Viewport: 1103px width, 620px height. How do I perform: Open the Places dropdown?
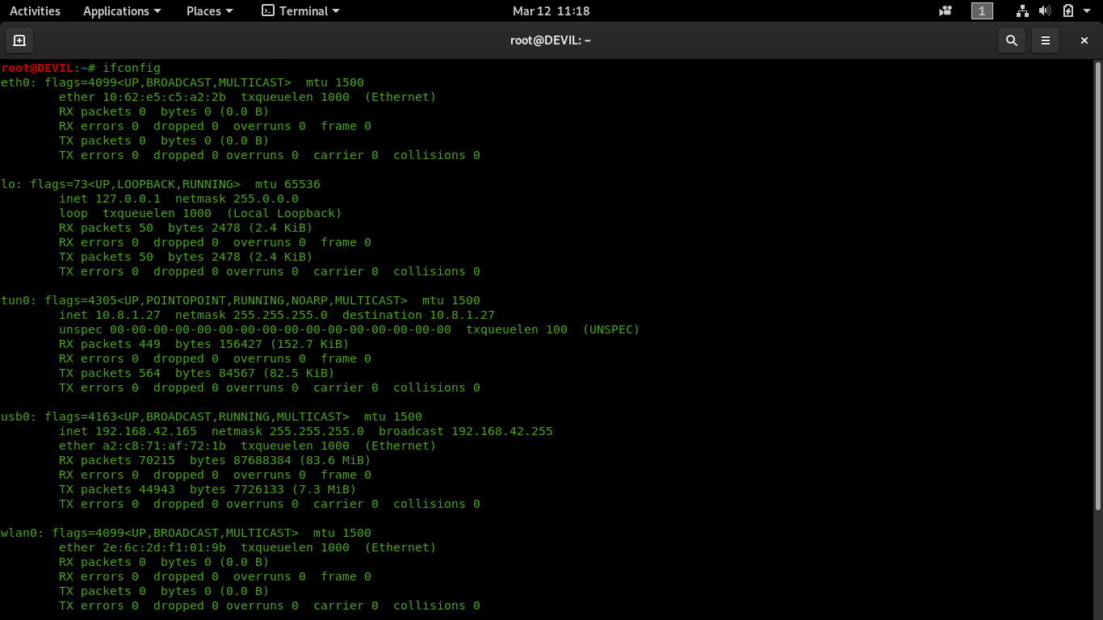point(209,11)
